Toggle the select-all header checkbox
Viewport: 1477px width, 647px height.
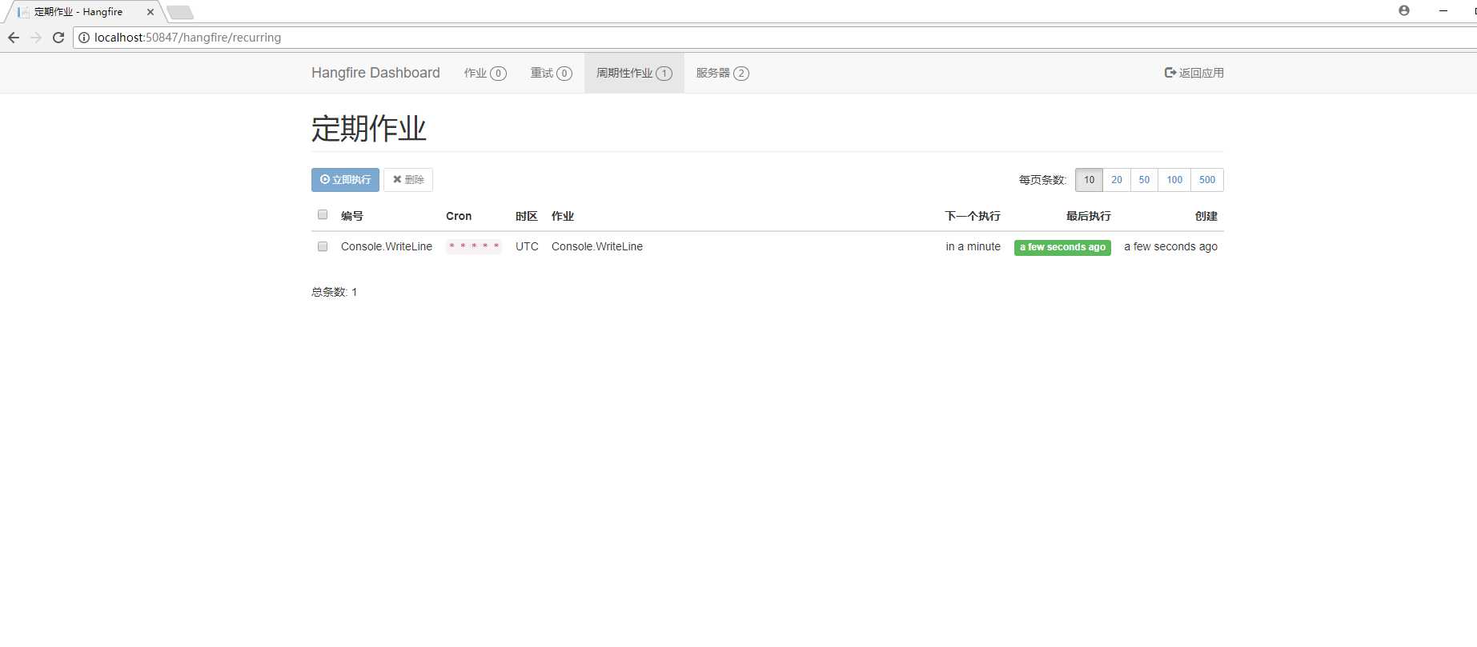pos(323,214)
